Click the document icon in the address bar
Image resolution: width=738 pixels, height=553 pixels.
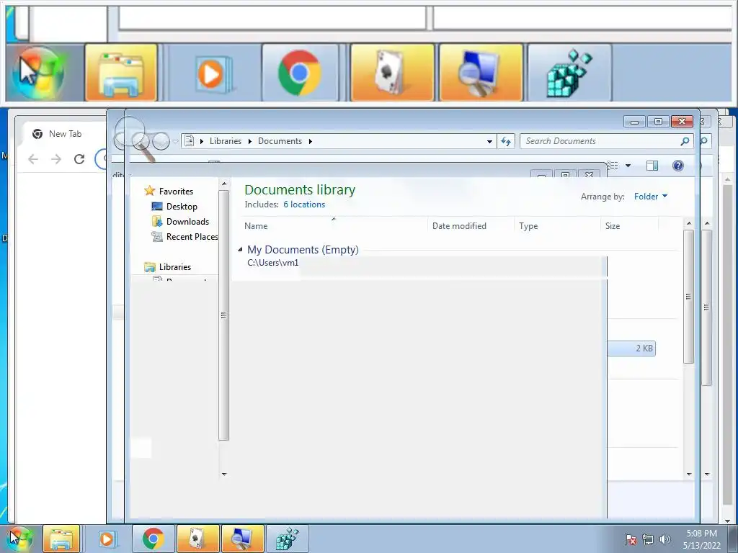pyautogui.click(x=190, y=140)
